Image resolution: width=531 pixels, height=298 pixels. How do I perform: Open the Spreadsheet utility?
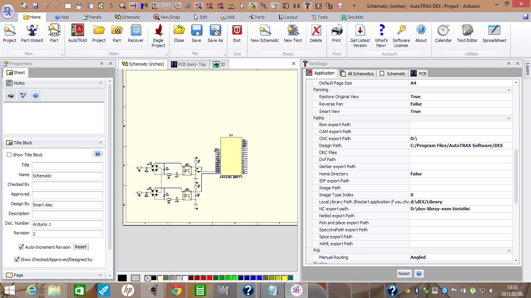[494, 34]
